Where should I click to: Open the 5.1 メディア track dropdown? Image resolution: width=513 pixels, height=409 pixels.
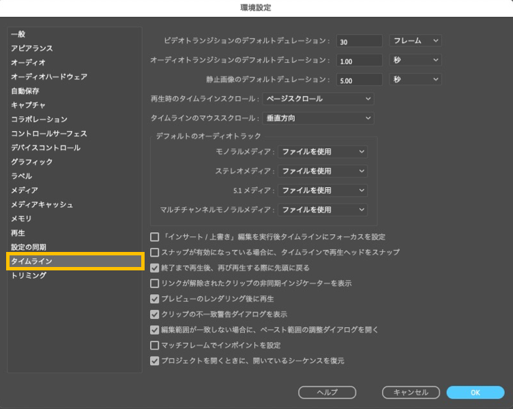(323, 191)
